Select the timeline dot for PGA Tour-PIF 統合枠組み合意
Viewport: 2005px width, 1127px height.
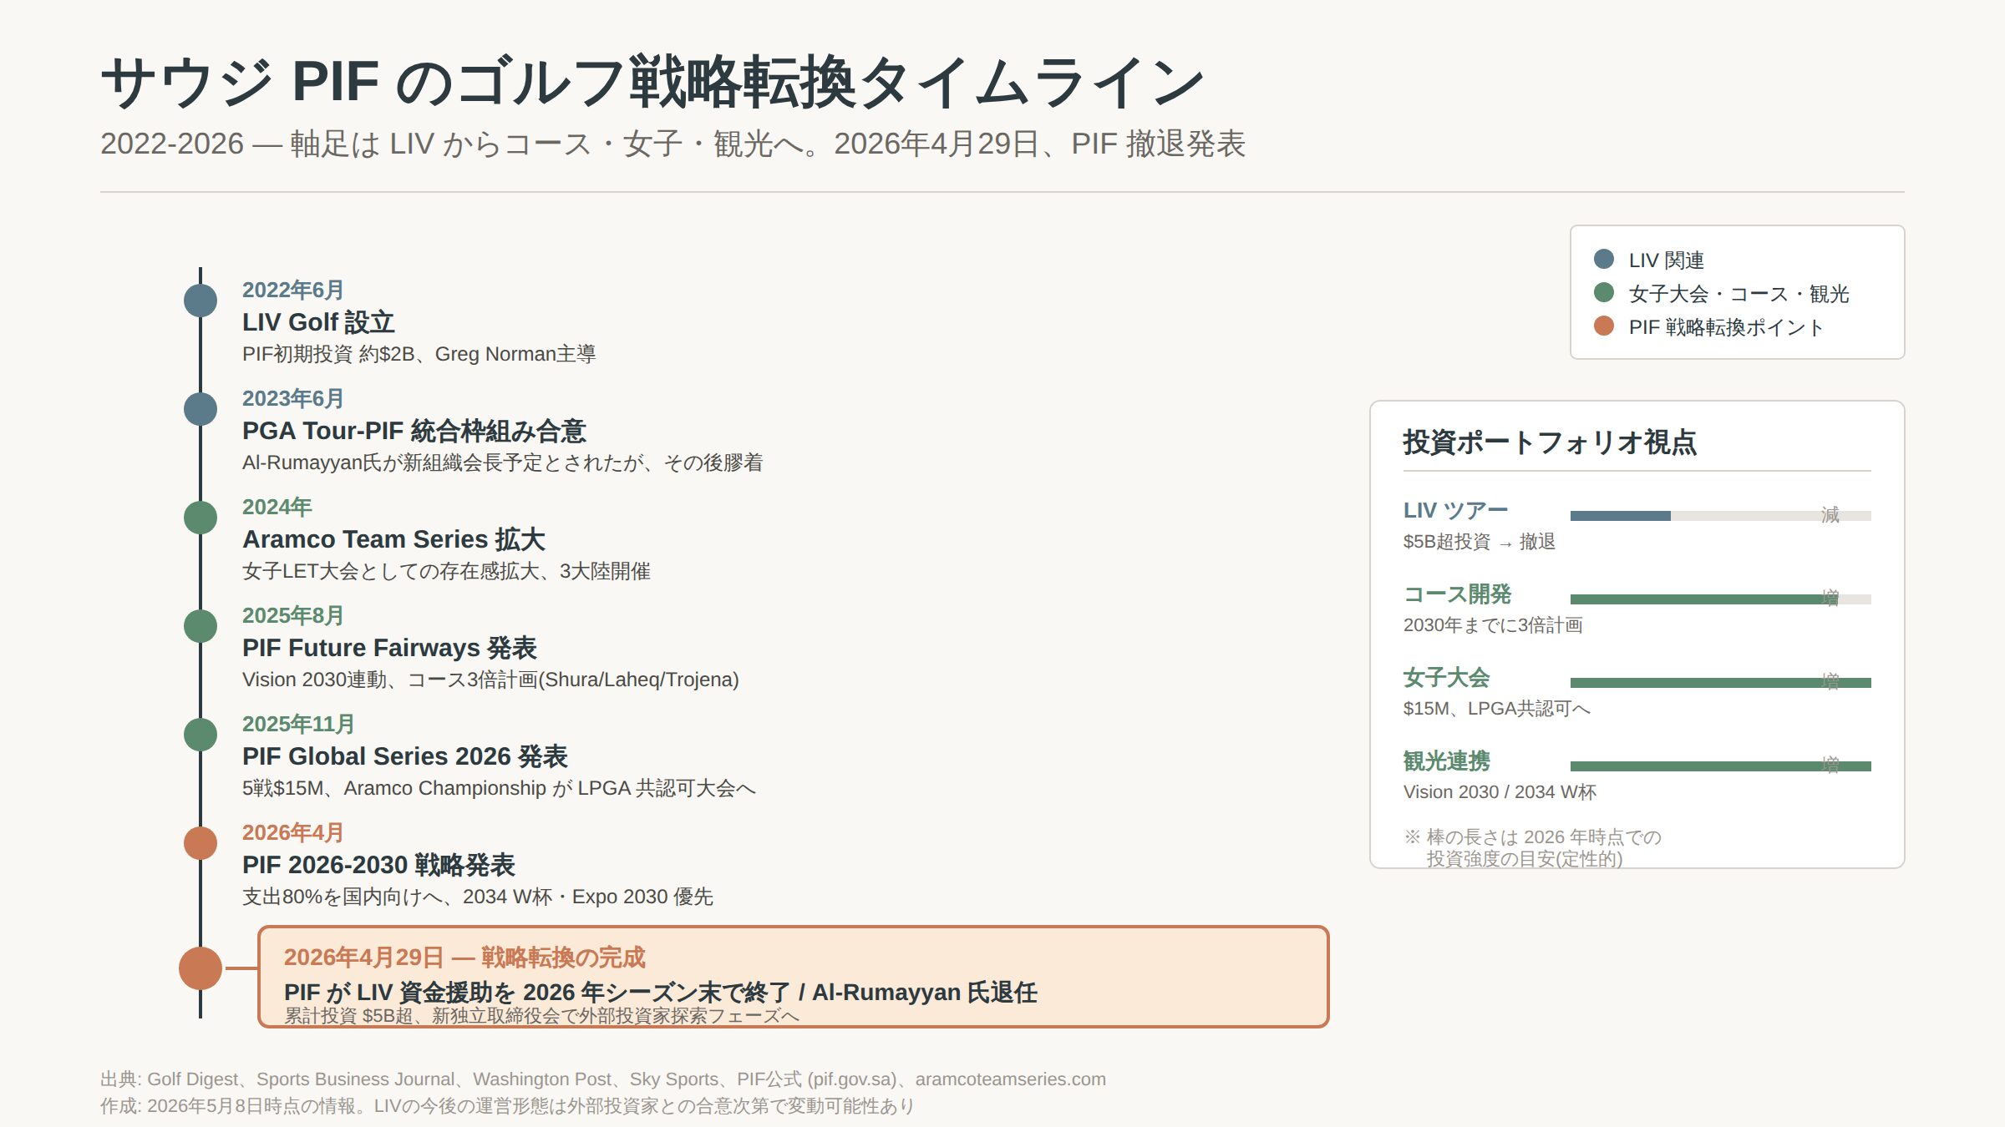click(x=200, y=409)
